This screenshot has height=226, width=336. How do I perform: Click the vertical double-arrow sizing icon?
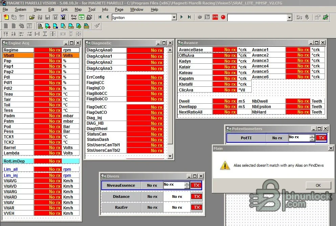click(71, 34)
